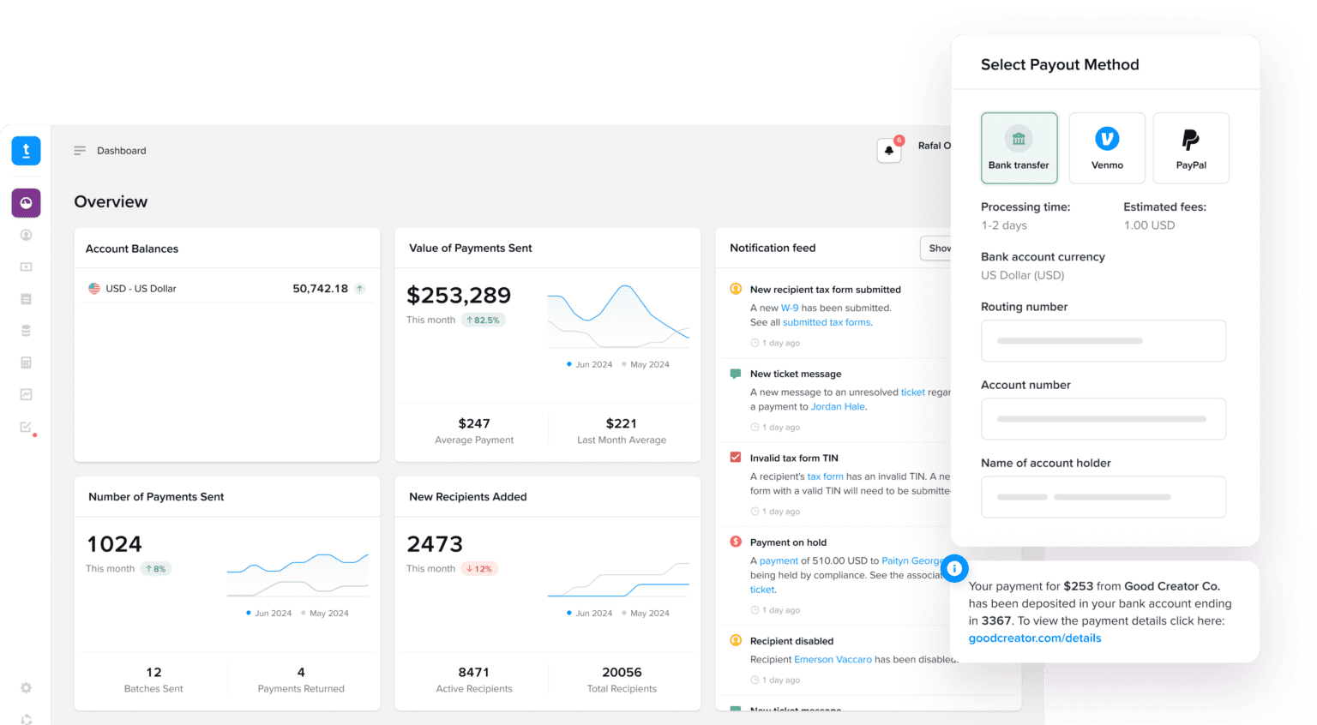Open the checklist icon with red dot
1317x725 pixels.
(x=26, y=427)
